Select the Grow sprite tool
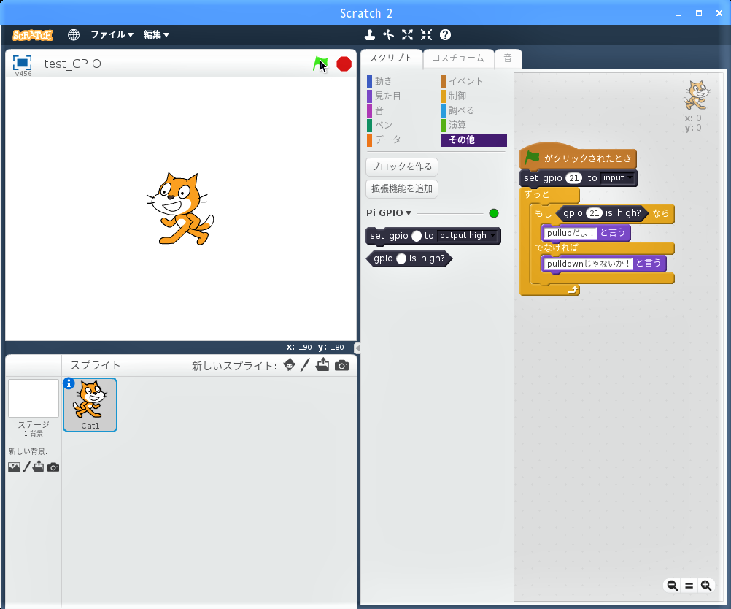Screen dimensions: 731x609 click(x=408, y=34)
